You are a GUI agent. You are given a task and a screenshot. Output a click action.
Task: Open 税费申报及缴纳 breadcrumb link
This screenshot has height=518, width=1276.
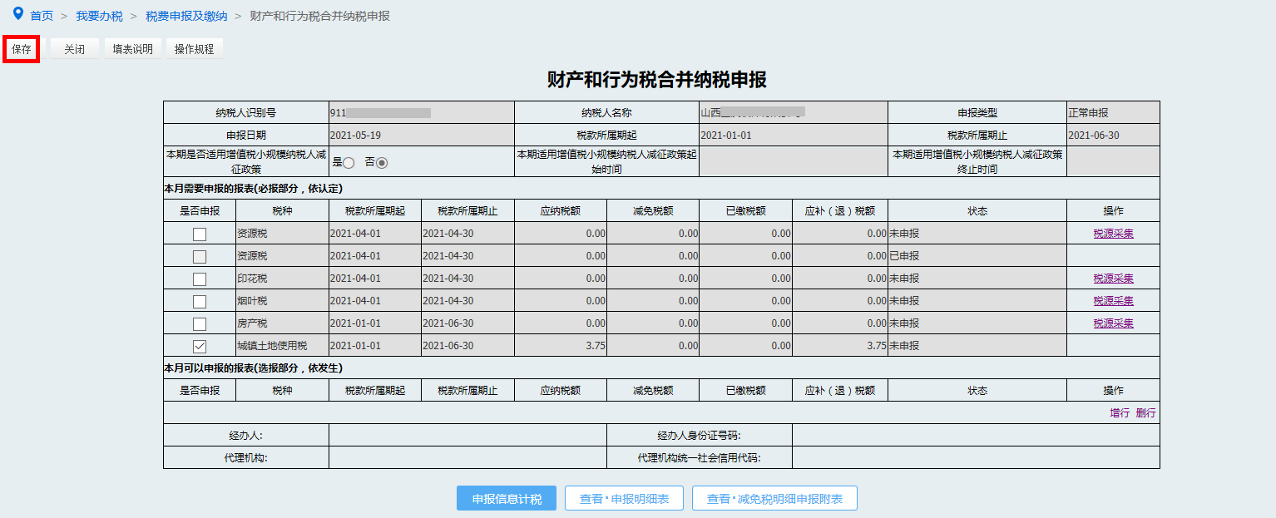tap(186, 16)
